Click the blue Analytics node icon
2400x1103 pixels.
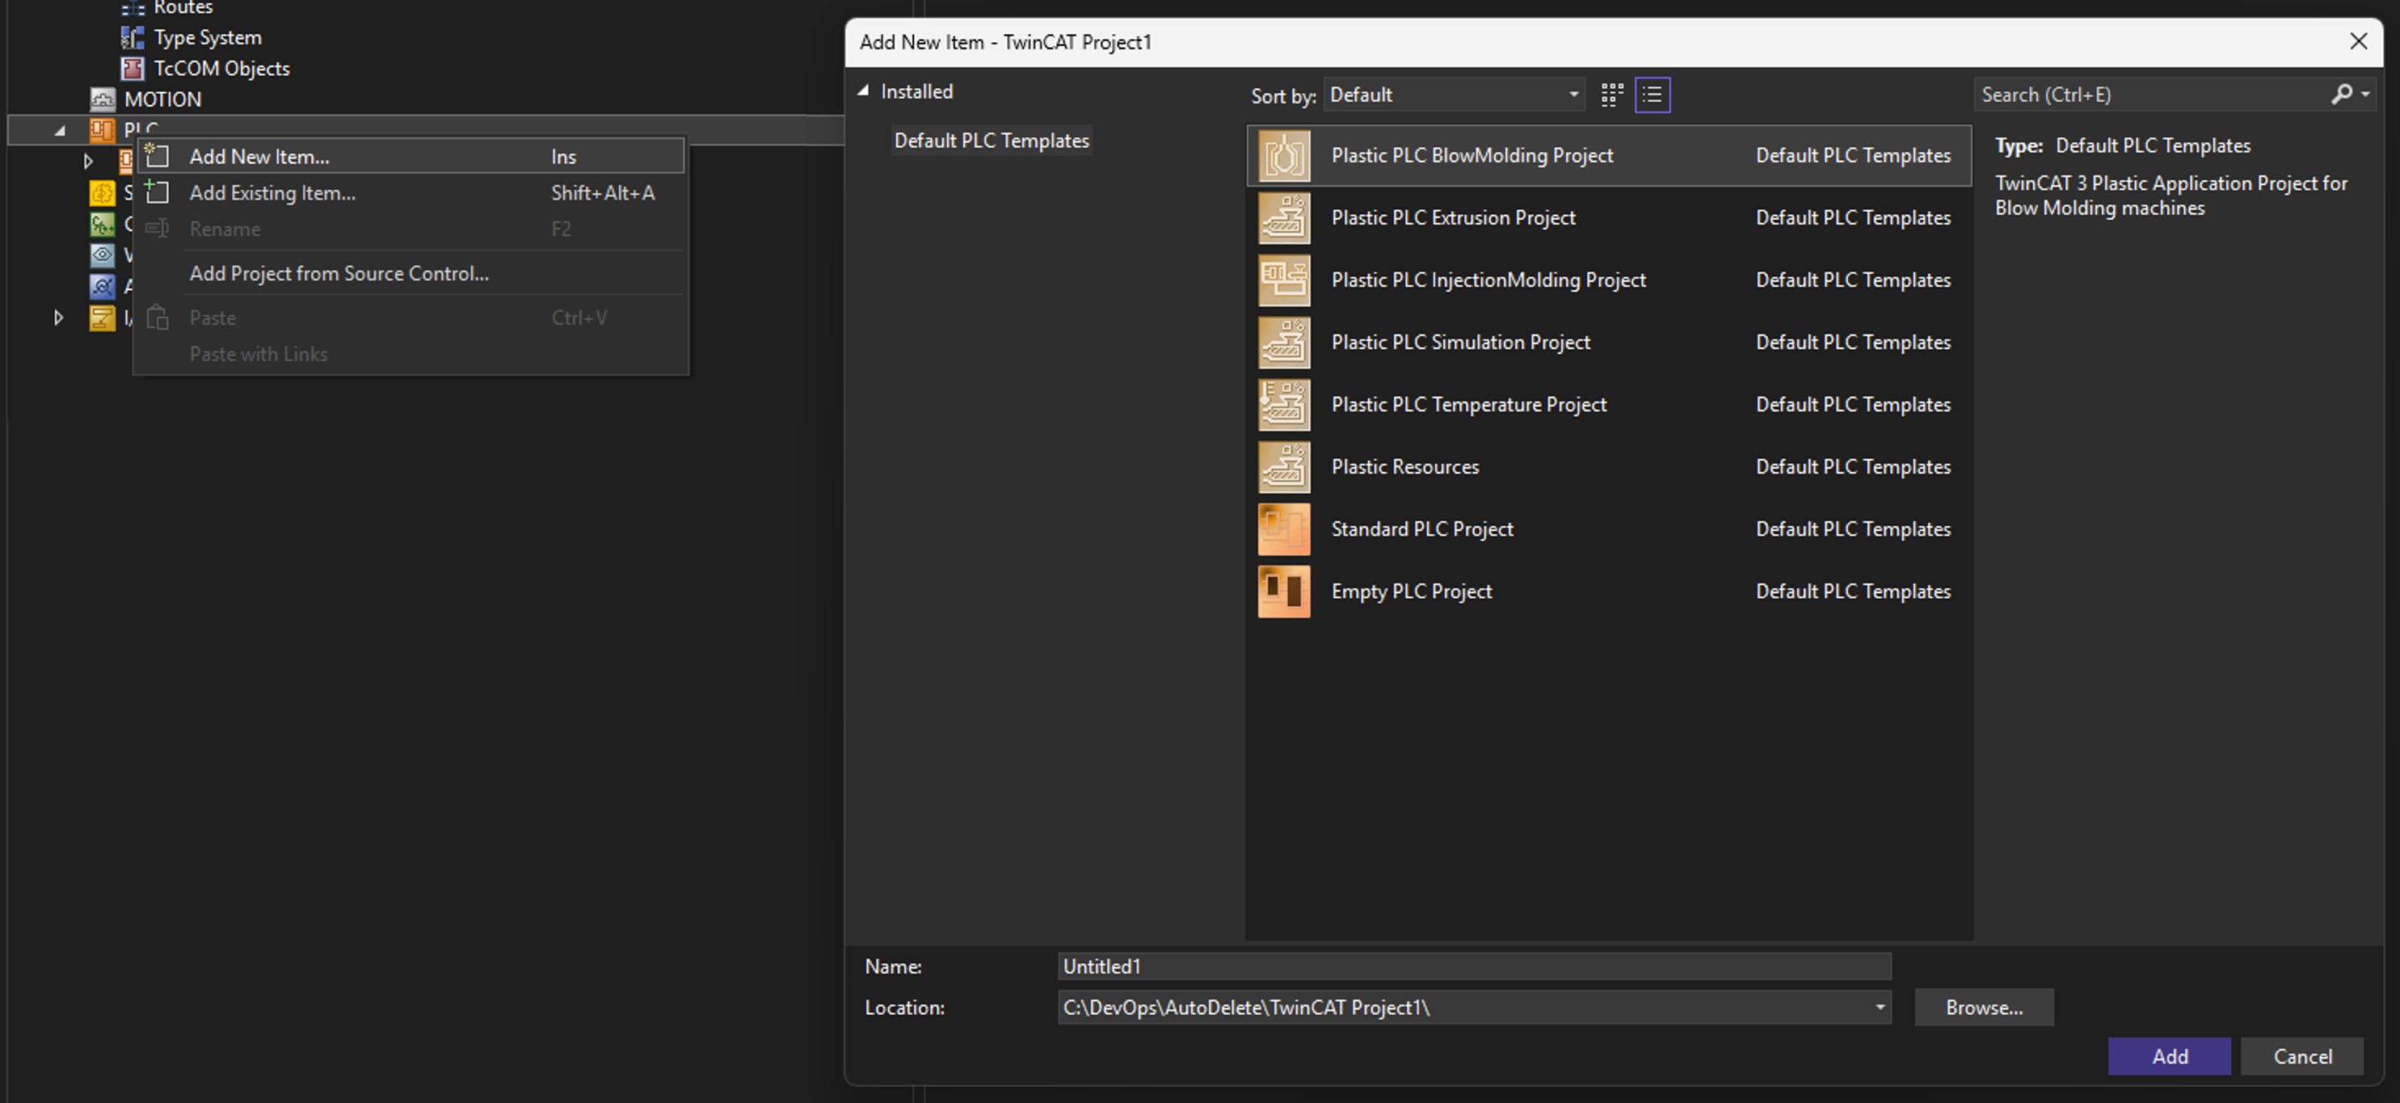click(x=102, y=286)
